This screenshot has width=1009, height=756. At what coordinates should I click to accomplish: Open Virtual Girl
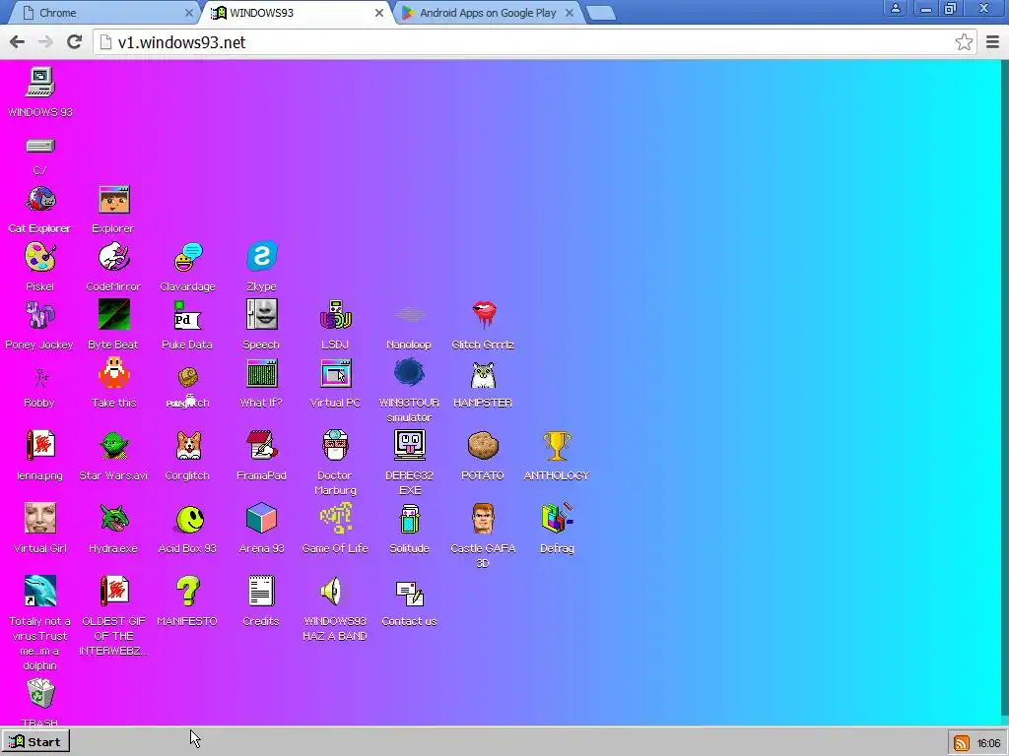39,518
